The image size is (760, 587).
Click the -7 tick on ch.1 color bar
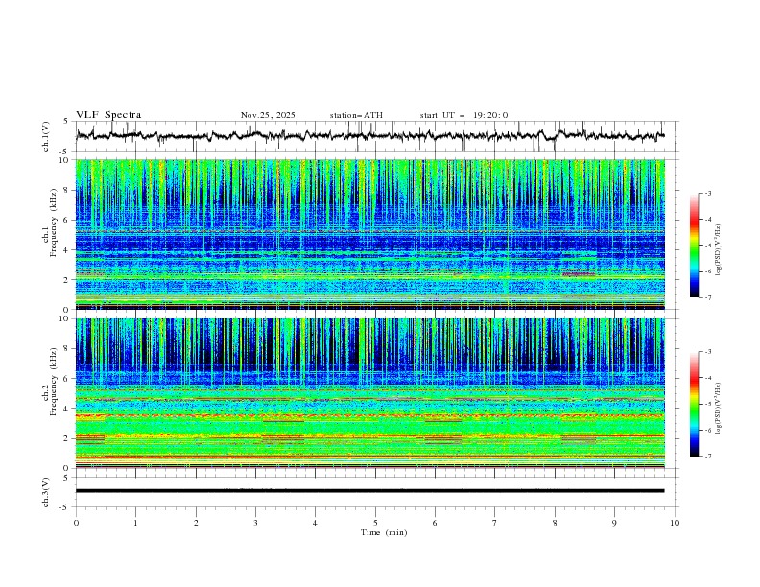point(707,297)
